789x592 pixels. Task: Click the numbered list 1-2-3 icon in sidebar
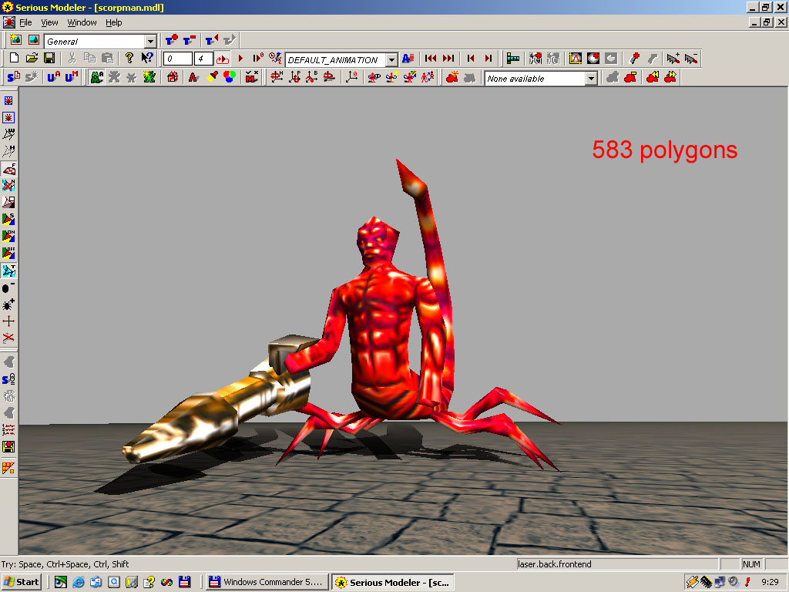click(8, 429)
